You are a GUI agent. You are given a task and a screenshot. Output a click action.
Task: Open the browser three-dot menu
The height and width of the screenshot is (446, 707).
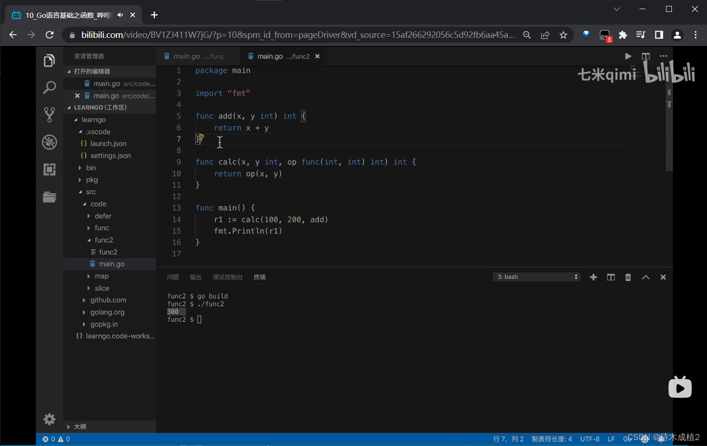(695, 35)
